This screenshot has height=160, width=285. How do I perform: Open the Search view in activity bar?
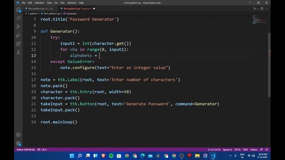[18, 18]
